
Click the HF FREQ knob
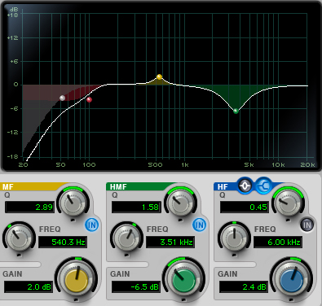point(234,238)
